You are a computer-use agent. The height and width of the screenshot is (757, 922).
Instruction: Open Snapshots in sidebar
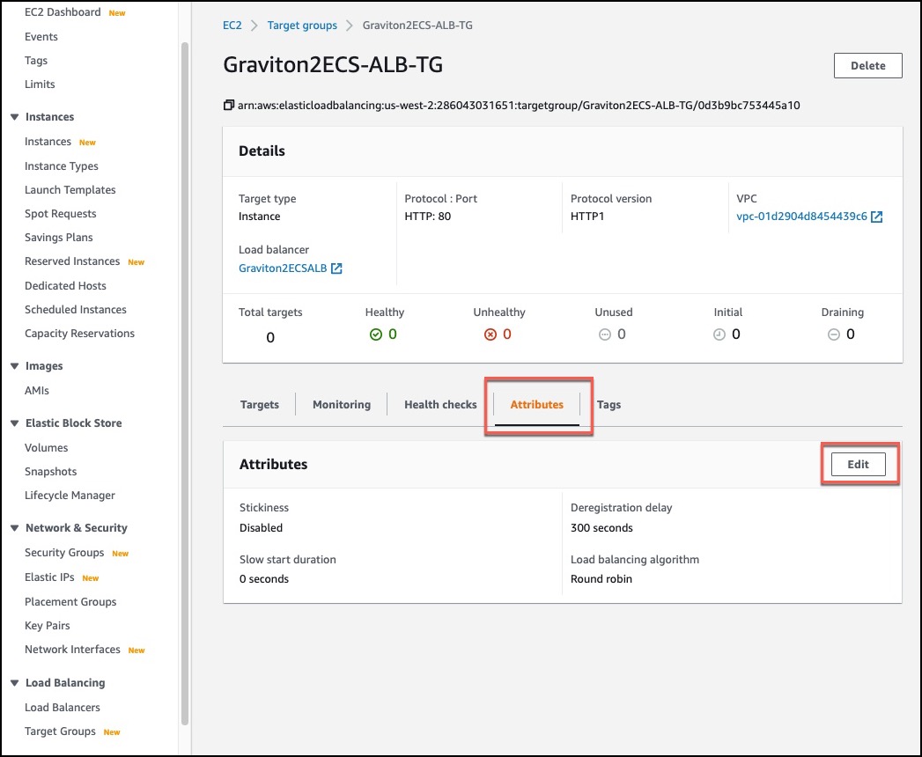click(50, 472)
